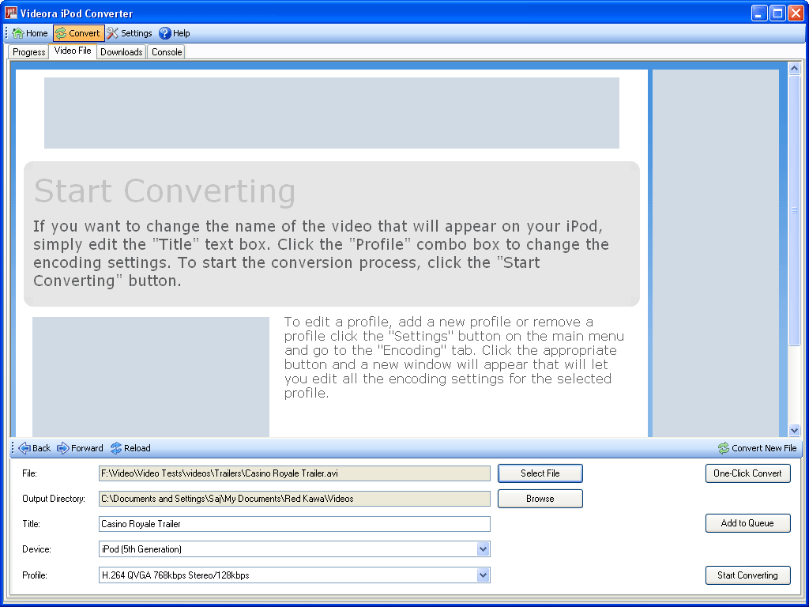Click the scrollbar down arrow
809x607 pixels.
794,430
